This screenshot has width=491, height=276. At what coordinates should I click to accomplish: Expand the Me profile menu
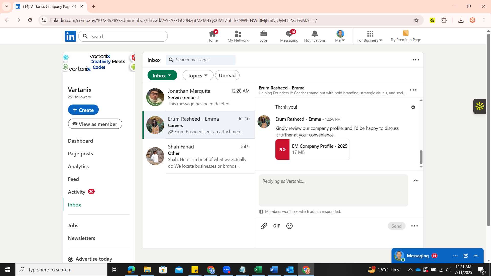(x=340, y=36)
